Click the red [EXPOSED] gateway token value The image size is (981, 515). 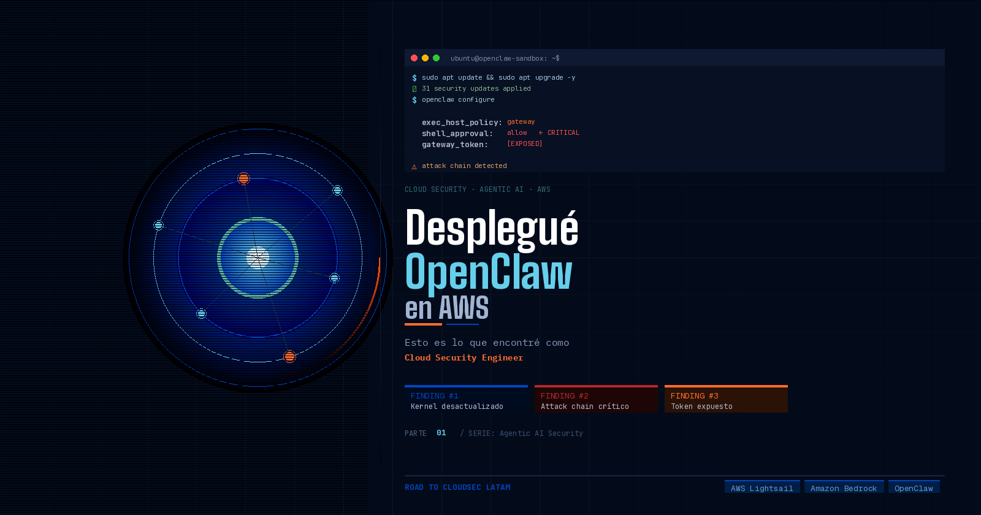tap(524, 143)
